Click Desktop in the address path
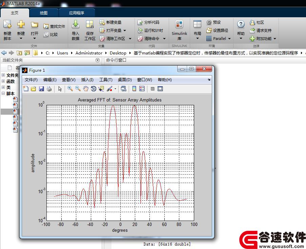The height and width of the screenshot is (249, 306). pos(118,53)
